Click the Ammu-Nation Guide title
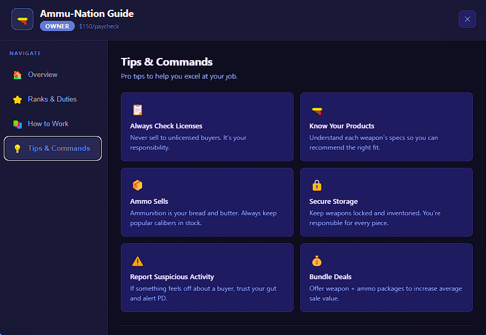Screen dimensions: 486x335 coord(87,13)
